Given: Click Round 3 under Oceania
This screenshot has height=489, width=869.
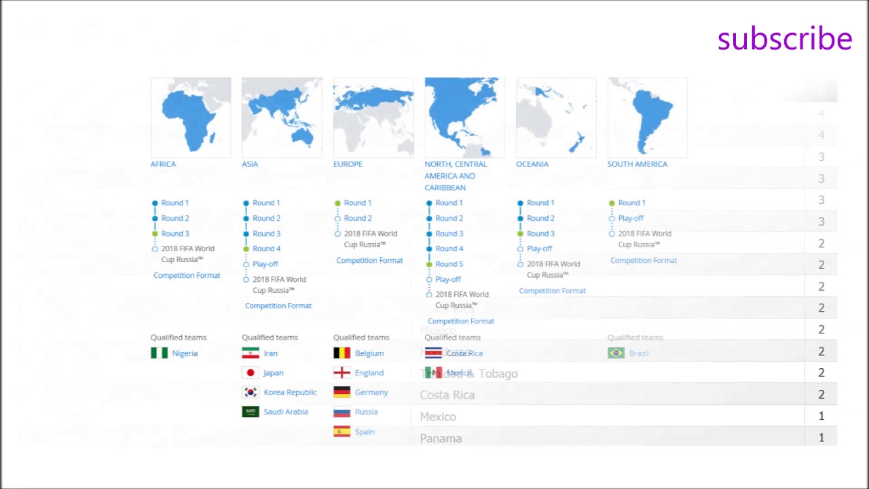Looking at the screenshot, I should click(540, 234).
